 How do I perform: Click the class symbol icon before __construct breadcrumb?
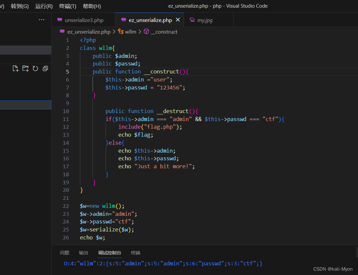click(x=146, y=32)
